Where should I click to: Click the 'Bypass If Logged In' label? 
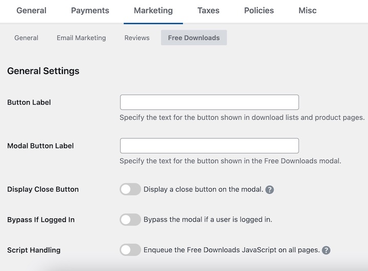pos(41,219)
